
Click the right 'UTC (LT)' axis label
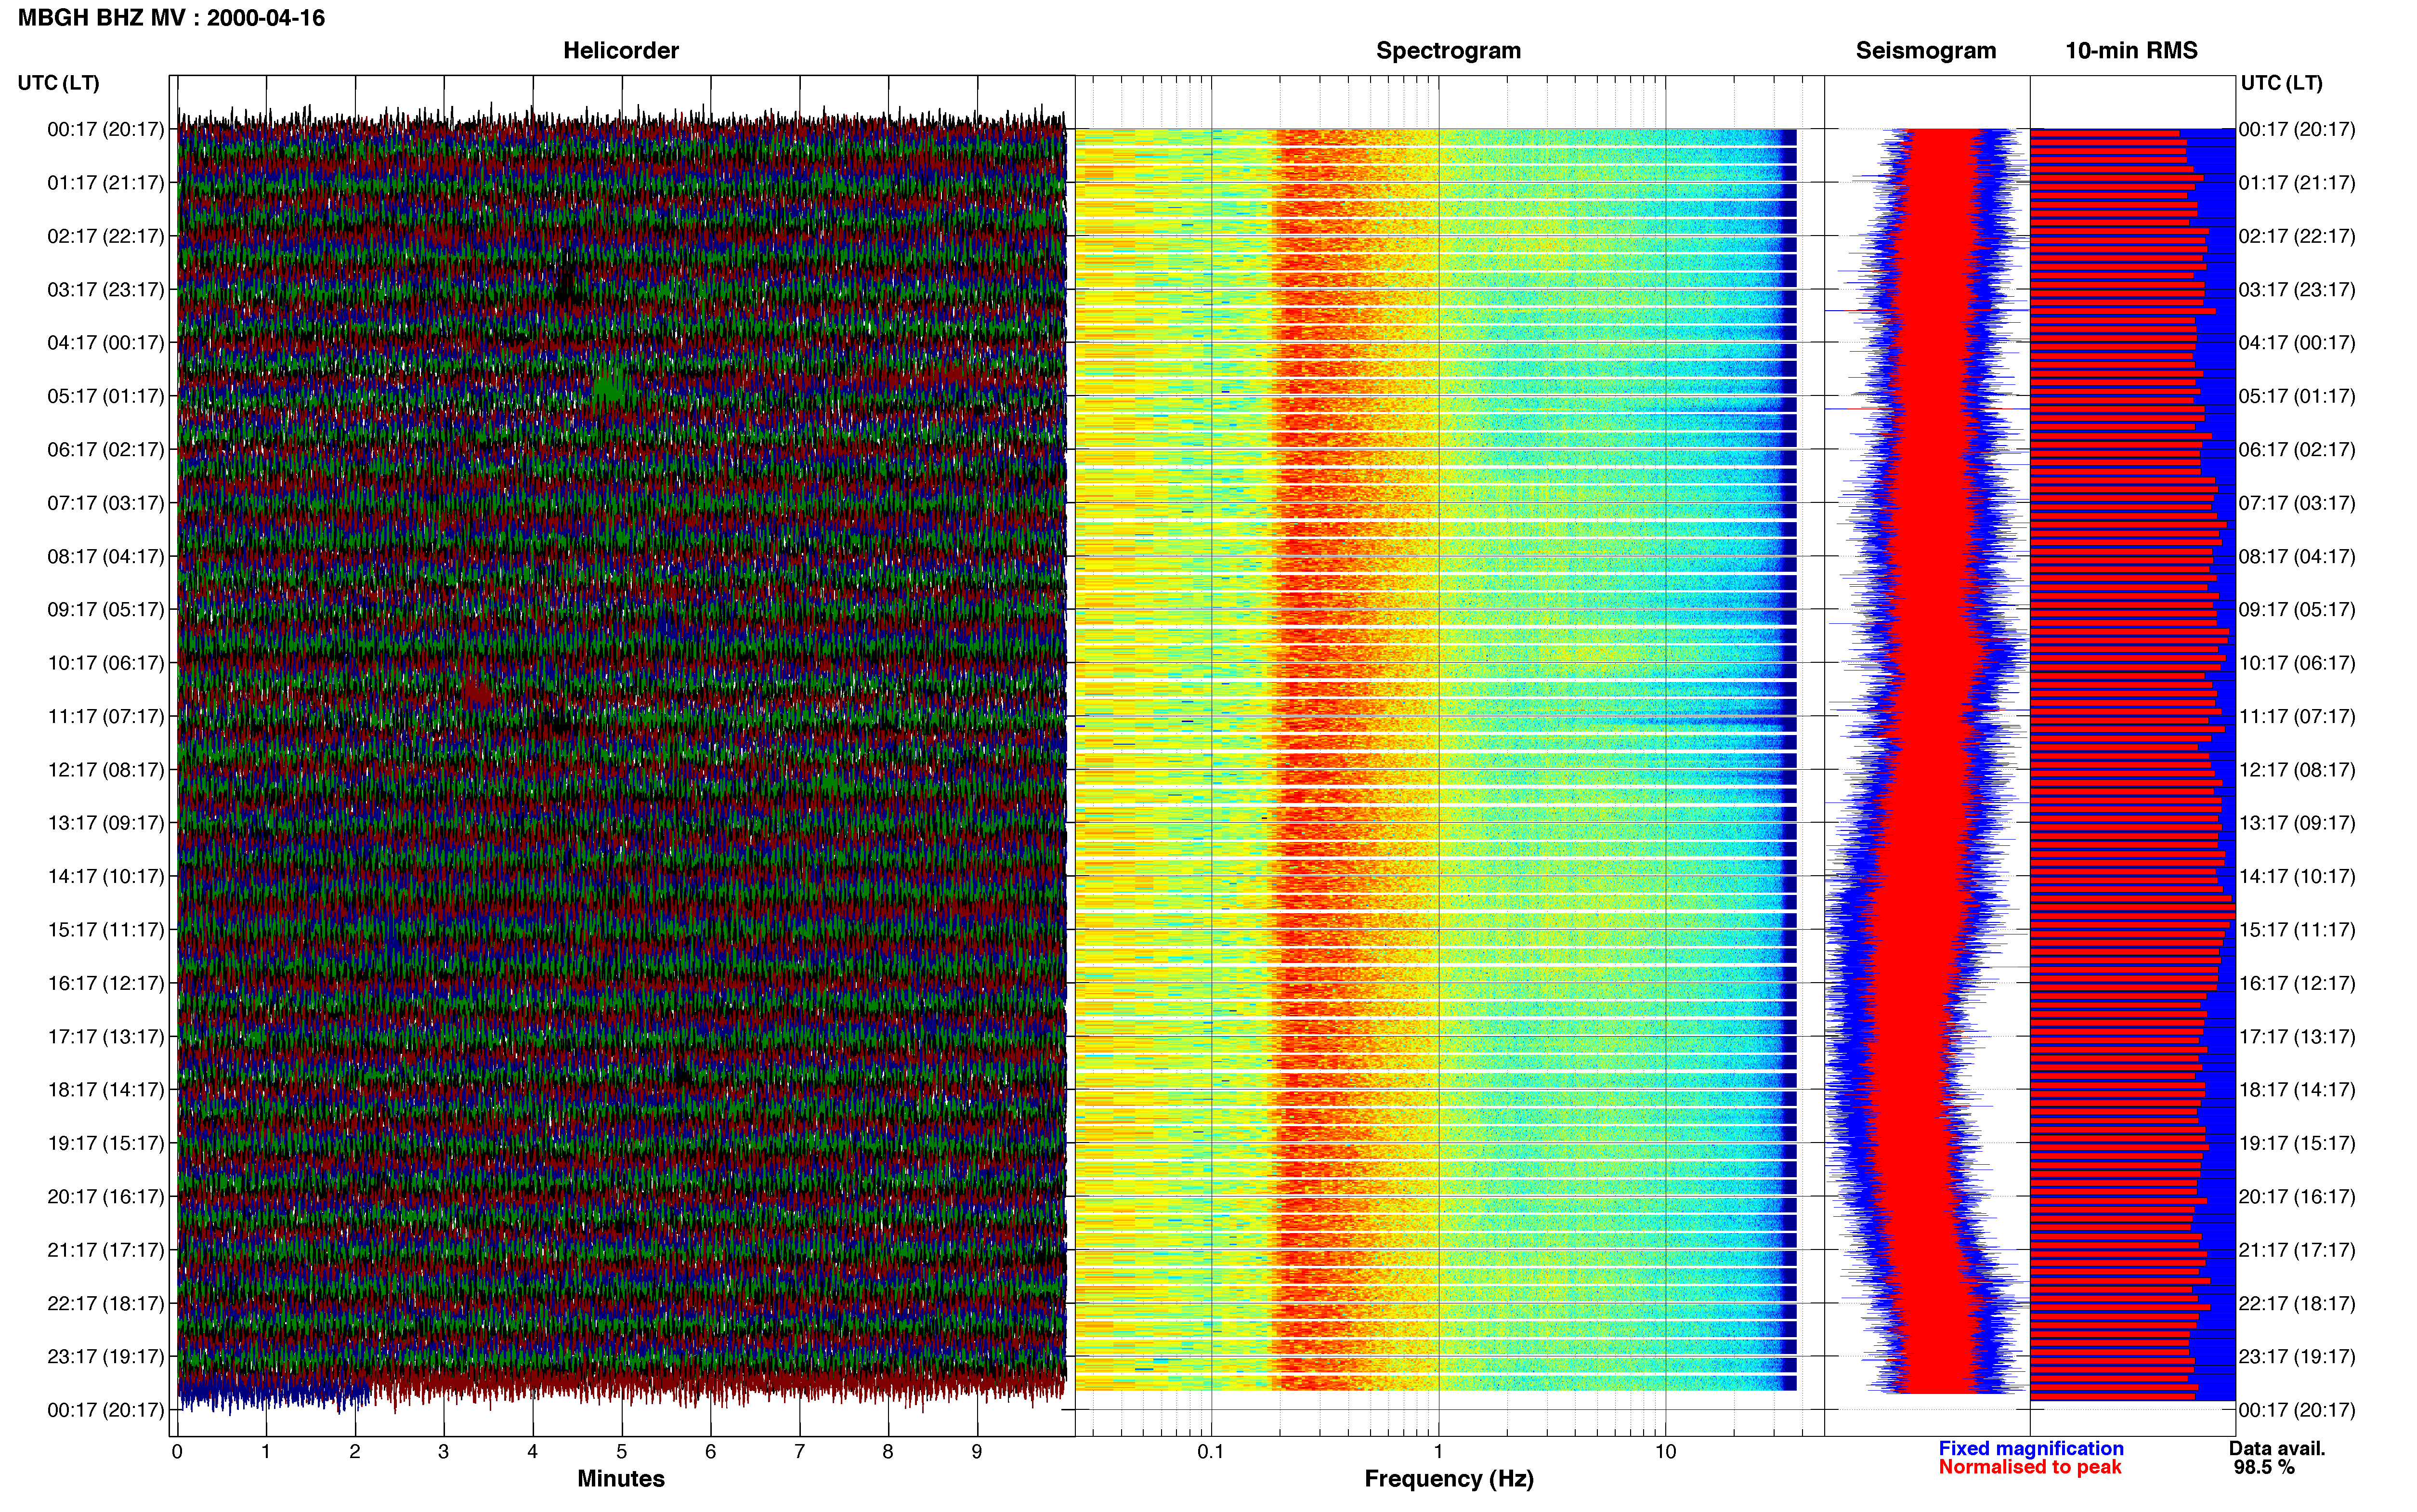click(2281, 83)
